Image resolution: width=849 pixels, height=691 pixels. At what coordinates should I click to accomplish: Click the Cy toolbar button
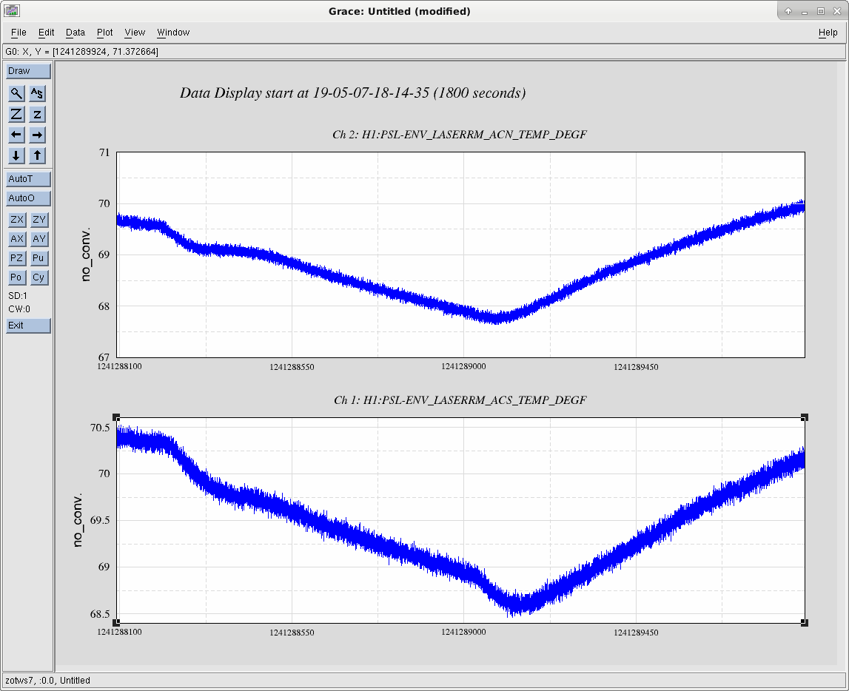pyautogui.click(x=38, y=277)
